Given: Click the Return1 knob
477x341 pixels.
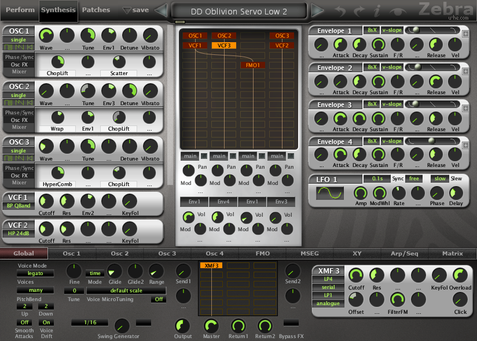Looking at the screenshot, I should pyautogui.click(x=238, y=326).
